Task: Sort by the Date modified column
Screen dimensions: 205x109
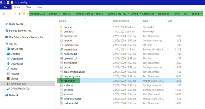Action: [121, 21]
